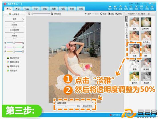Screen dimensions: 158x119
Task: Click the 取消该特效 cancel effect button
Action: 87,106
